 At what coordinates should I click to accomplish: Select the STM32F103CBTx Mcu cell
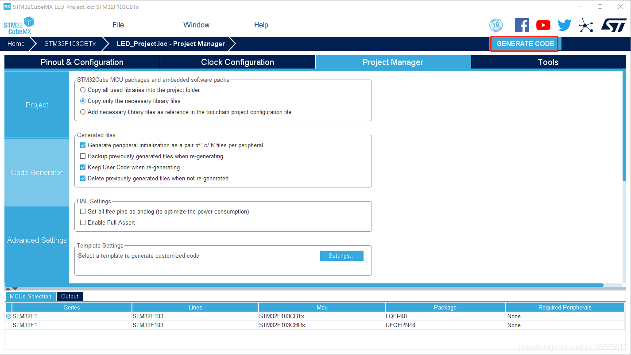(322, 316)
